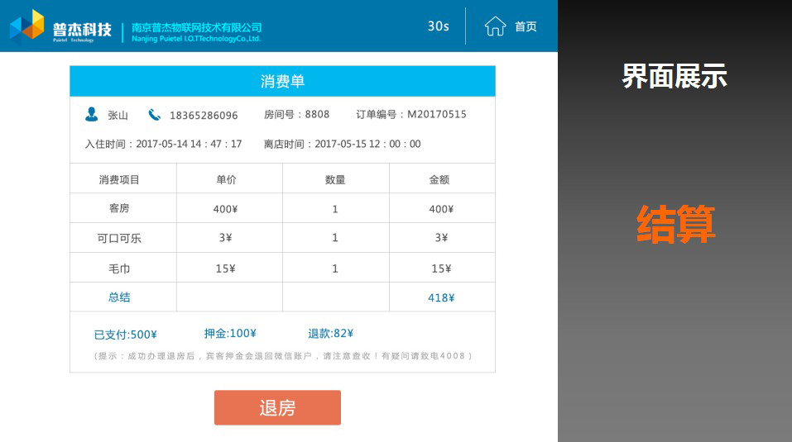Select the 客房 row item
The image size is (792, 442).
click(119, 209)
